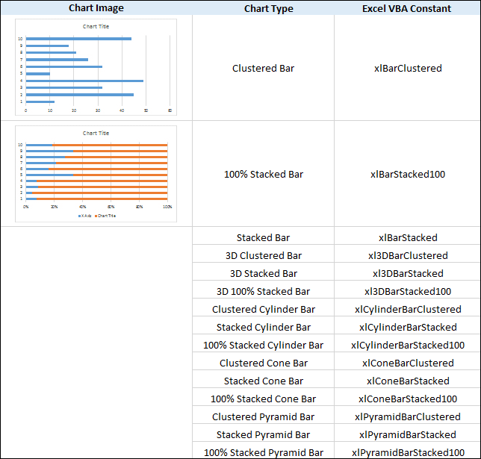Click the 3D Clustered Bar cell
Screen dimensions: 481x459
[263, 255]
